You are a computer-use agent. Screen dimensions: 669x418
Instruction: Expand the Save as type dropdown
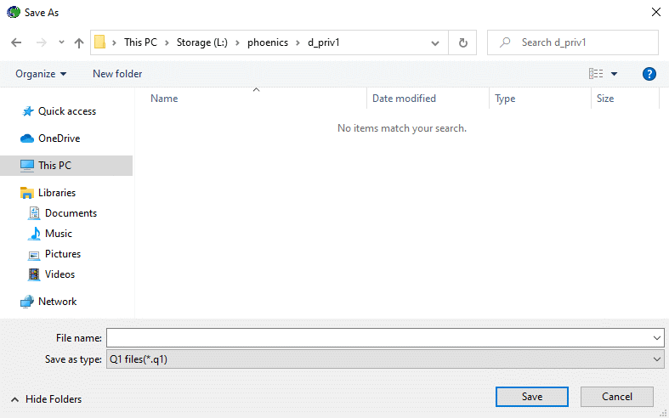point(657,359)
